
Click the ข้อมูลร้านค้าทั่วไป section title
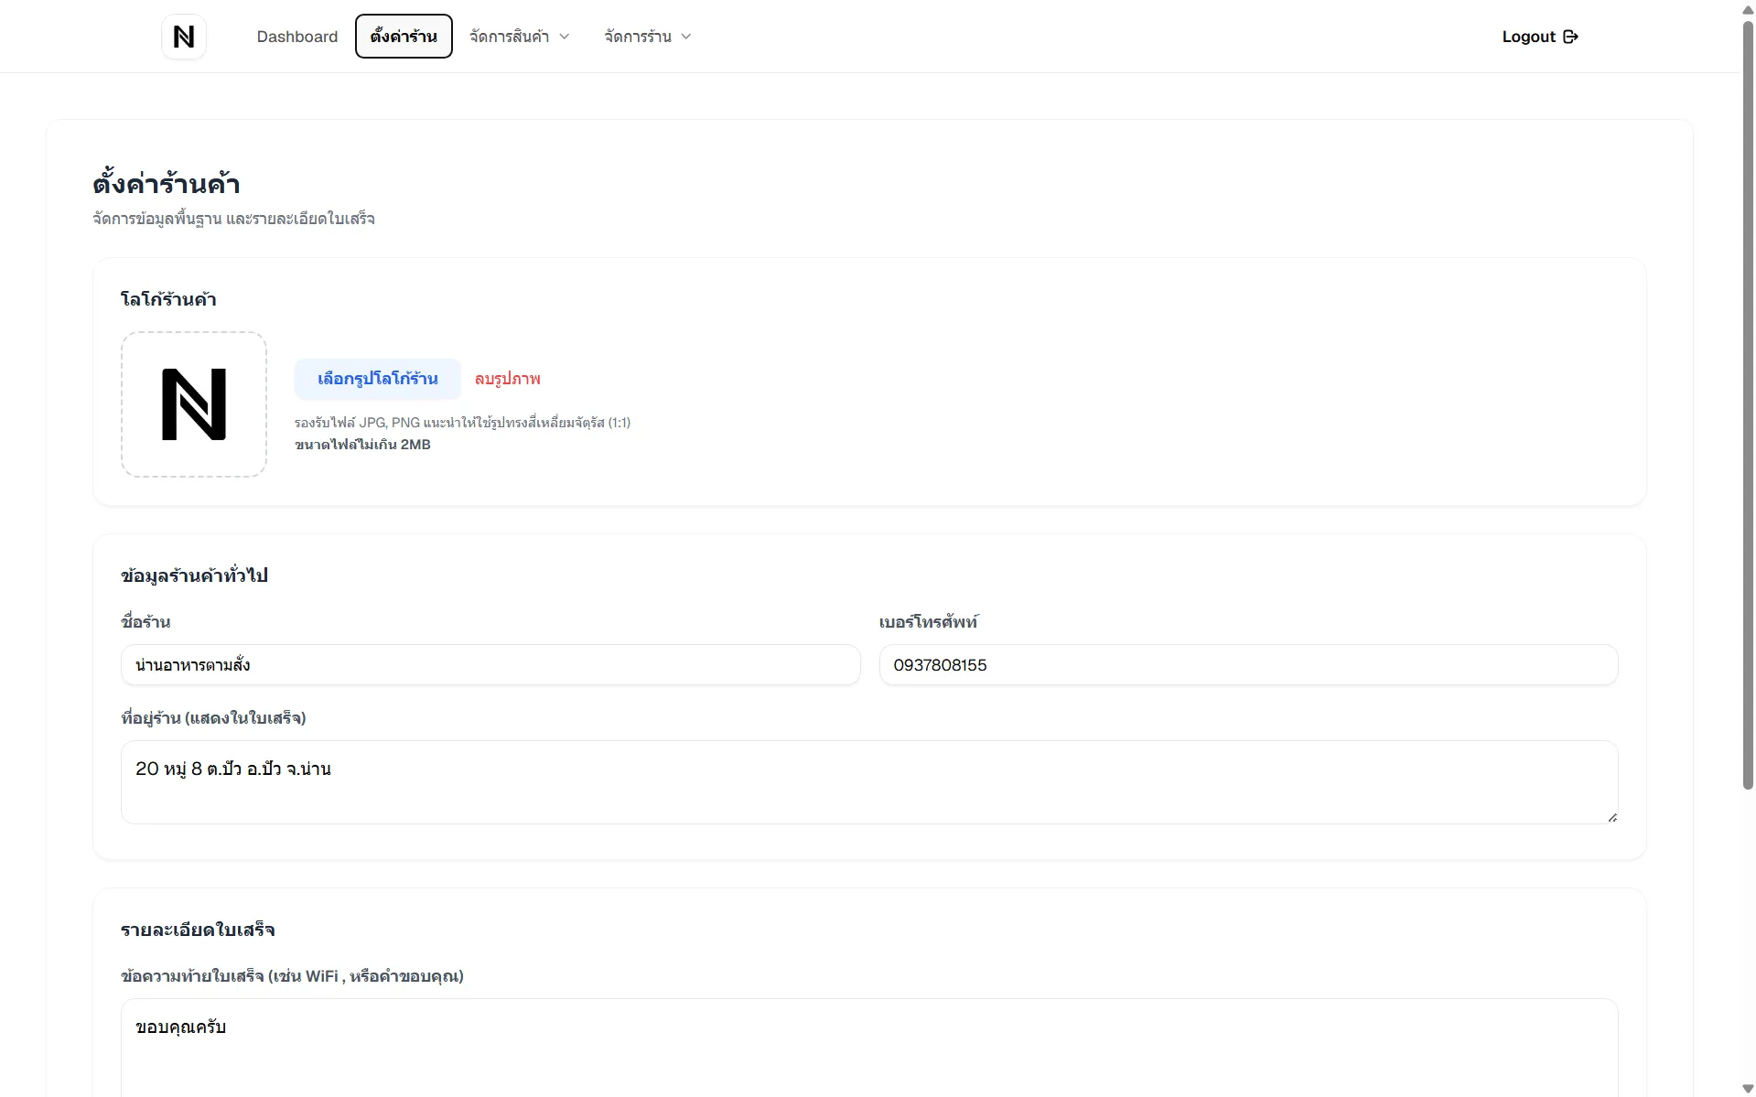[x=194, y=575]
